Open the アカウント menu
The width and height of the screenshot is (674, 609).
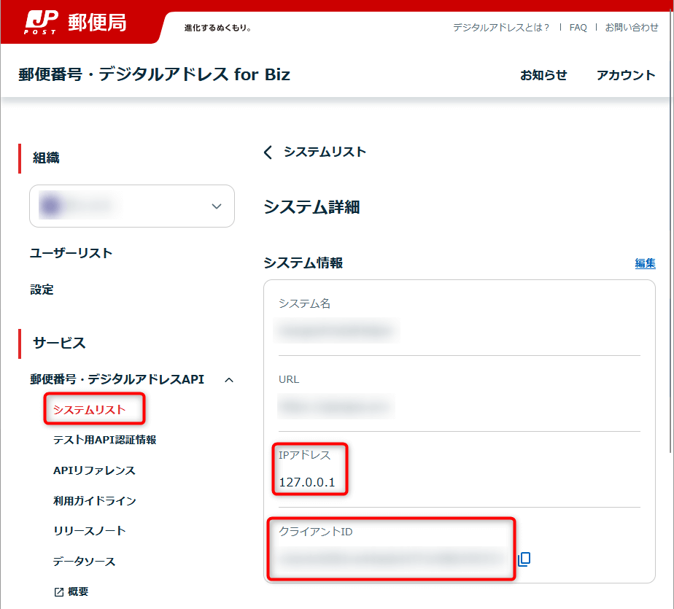(x=625, y=75)
